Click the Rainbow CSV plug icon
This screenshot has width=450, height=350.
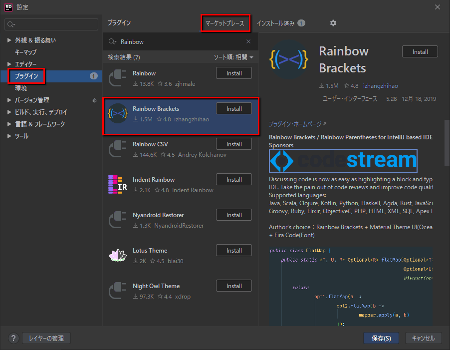coord(118,149)
